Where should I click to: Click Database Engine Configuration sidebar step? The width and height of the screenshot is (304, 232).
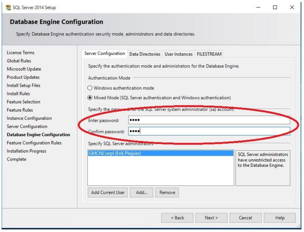38,135
